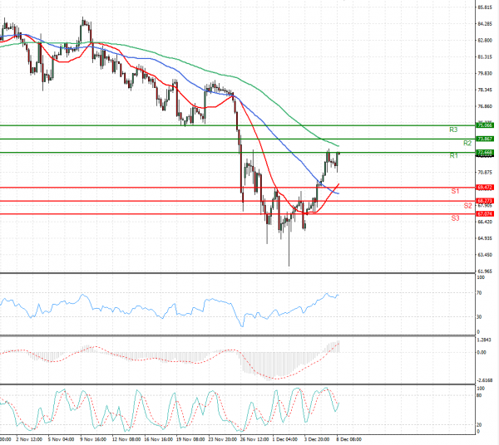
Task: Click the 3 Dec 20:00 time label
Action: [317, 439]
